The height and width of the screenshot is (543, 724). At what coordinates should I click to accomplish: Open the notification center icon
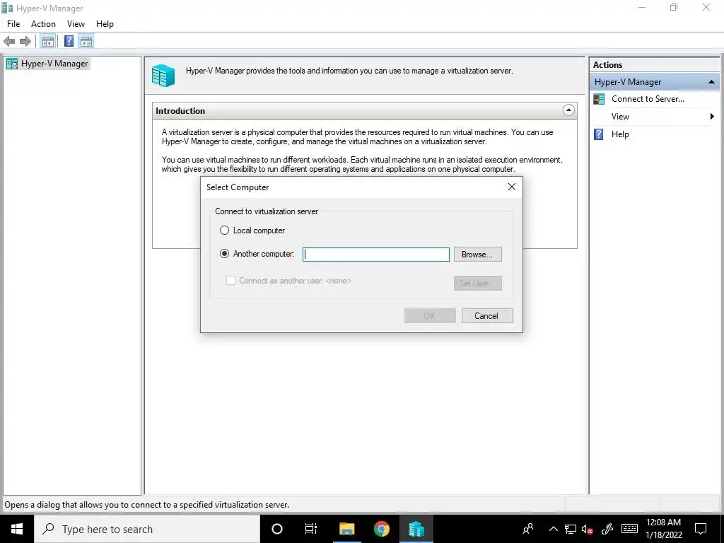701,529
